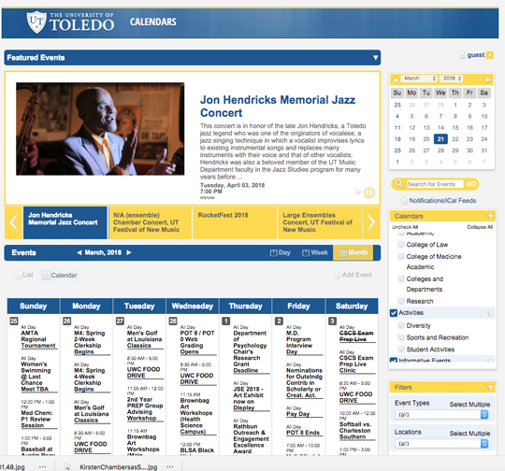Click the search magnifier icon
This screenshot has width=505, height=471.
pyautogui.click(x=398, y=183)
